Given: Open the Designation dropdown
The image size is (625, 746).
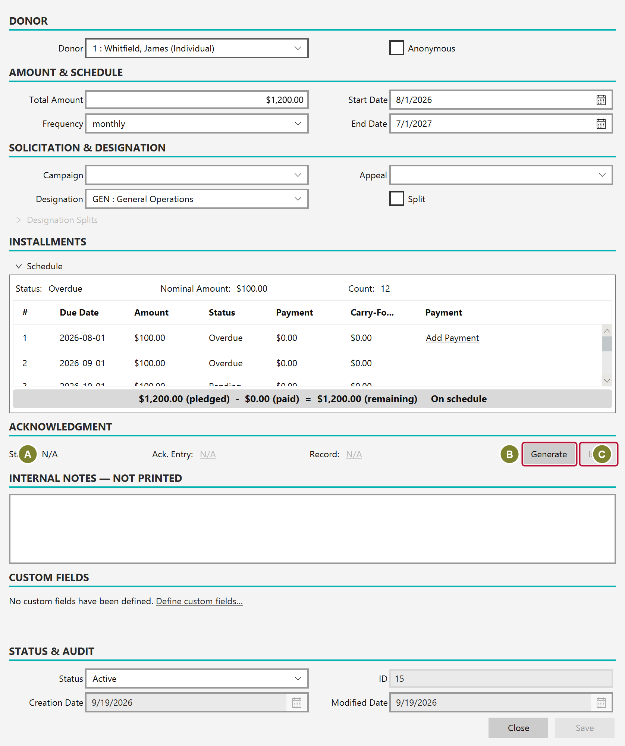Looking at the screenshot, I should point(197,199).
